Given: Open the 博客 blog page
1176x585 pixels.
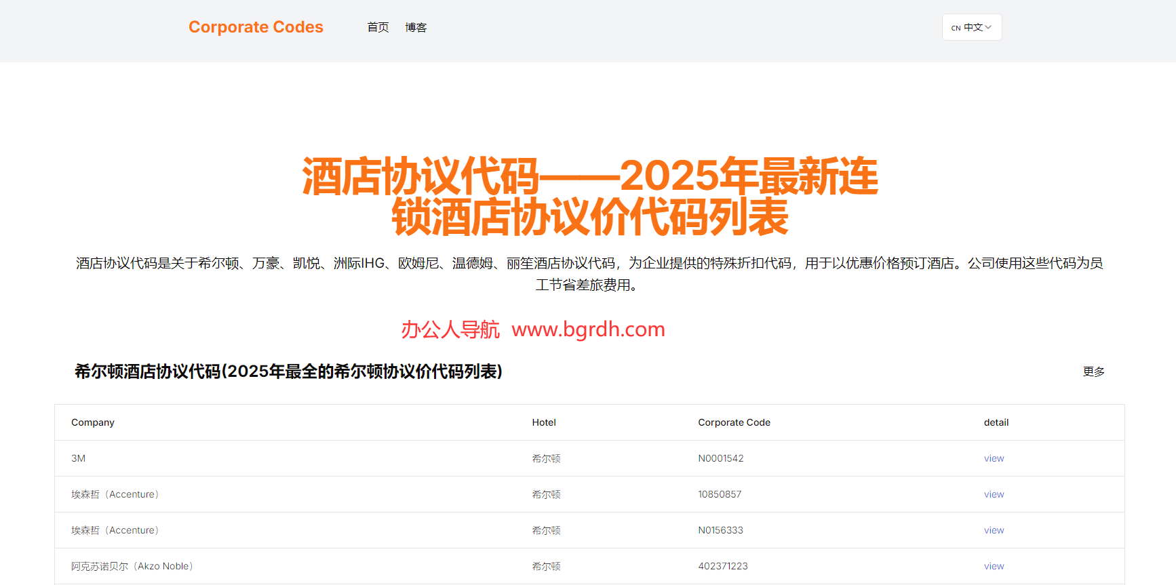Looking at the screenshot, I should pyautogui.click(x=416, y=27).
